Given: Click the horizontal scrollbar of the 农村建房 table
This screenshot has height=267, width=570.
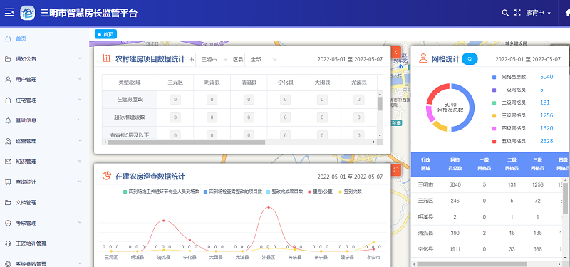Looking at the screenshot, I should [187, 142].
